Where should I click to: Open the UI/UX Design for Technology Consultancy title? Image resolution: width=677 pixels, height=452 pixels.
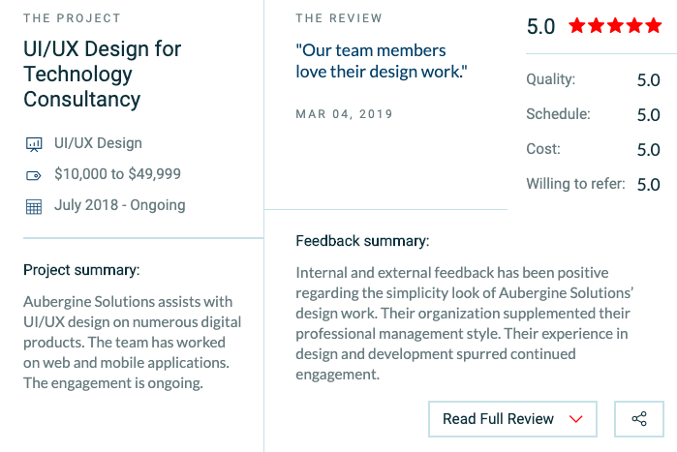(x=102, y=74)
